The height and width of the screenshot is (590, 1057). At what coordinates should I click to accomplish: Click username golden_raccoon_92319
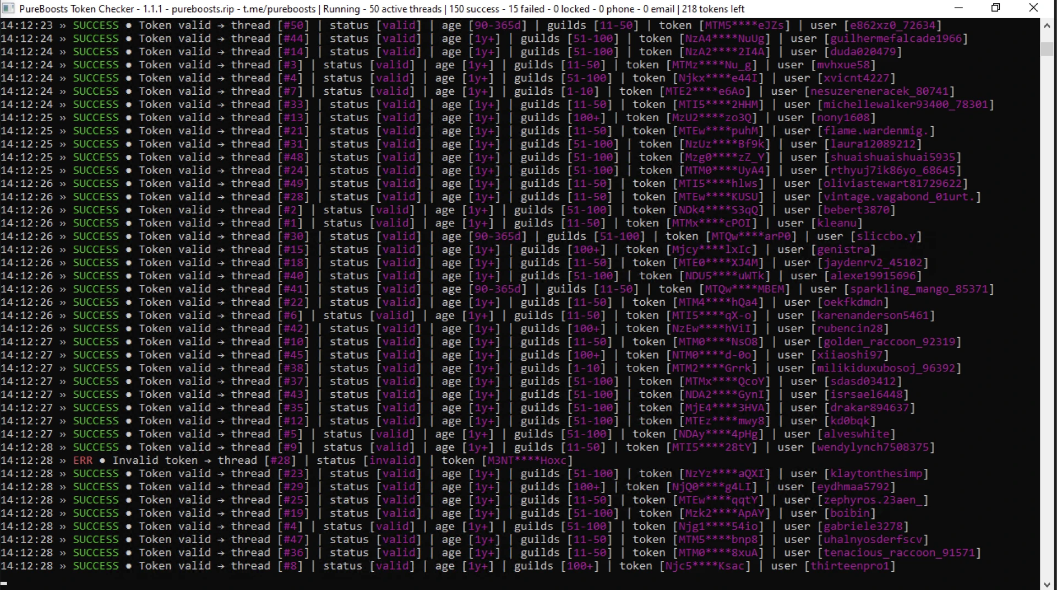890,342
